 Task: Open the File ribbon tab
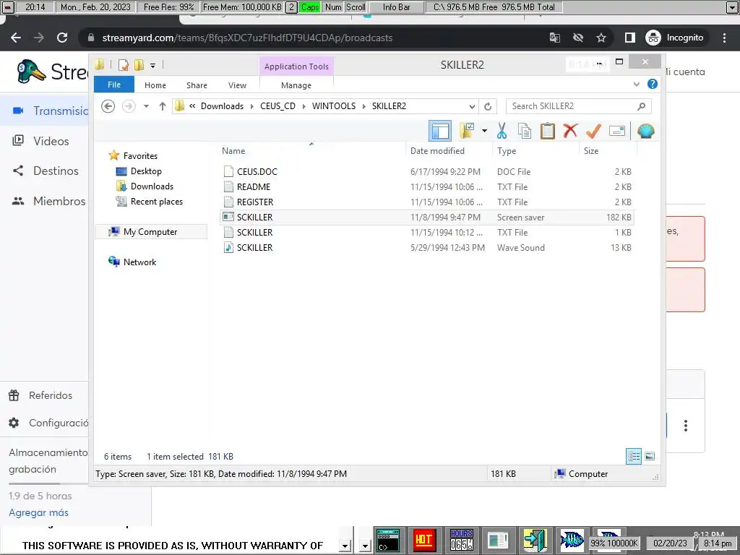[114, 85]
